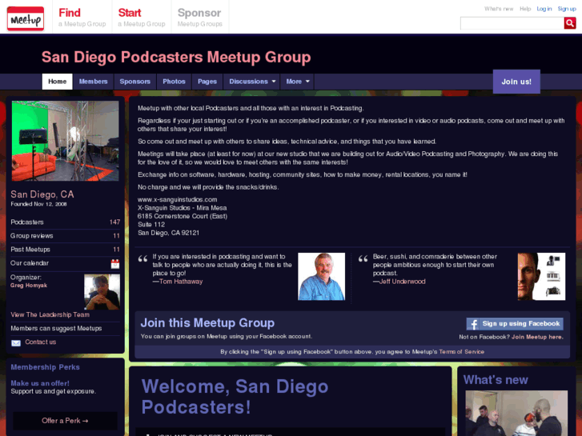Click San Diego Podcasters Meetup Group title
The height and width of the screenshot is (436, 582).
(176, 57)
